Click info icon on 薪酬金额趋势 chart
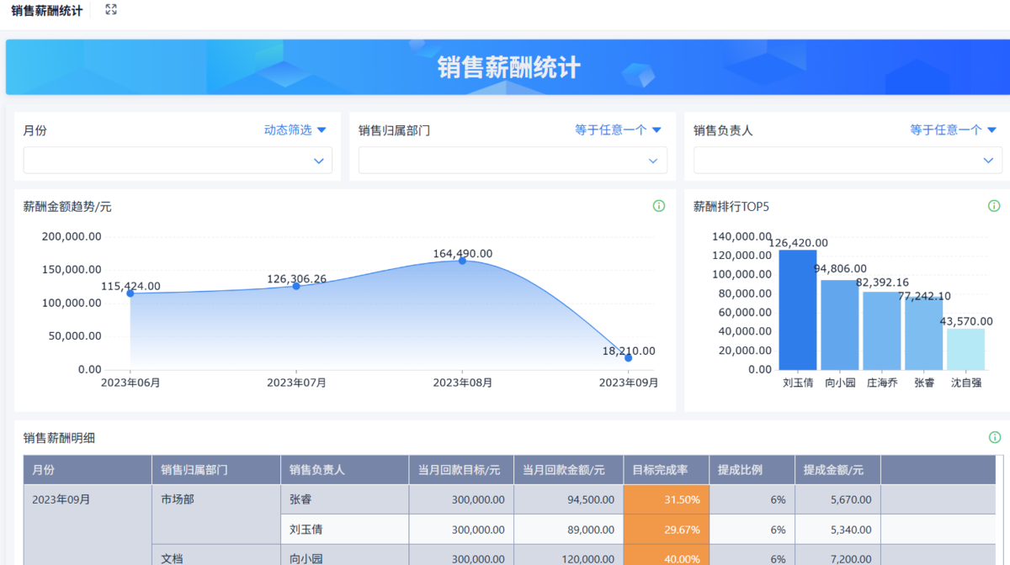The width and height of the screenshot is (1010, 565). [x=659, y=206]
